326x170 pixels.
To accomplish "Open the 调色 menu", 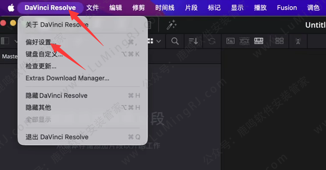I will pyautogui.click(x=313, y=8).
